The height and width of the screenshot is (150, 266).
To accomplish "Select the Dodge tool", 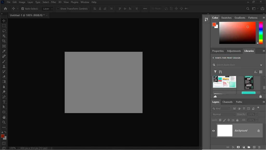I will click(x=4, y=92).
